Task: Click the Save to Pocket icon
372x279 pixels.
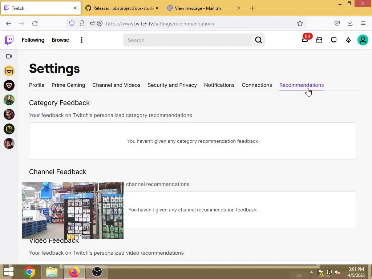Action: 337,23
